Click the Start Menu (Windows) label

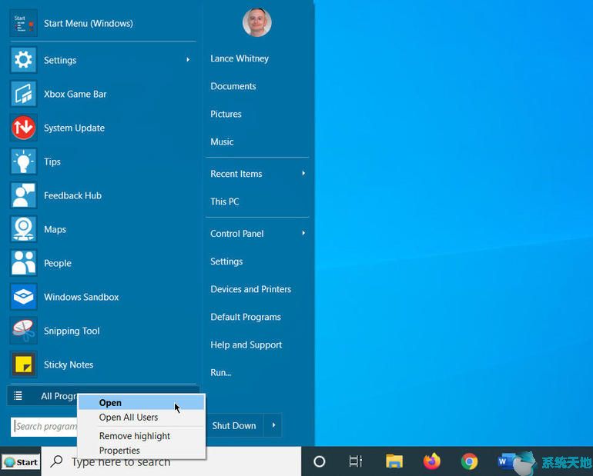coord(89,23)
